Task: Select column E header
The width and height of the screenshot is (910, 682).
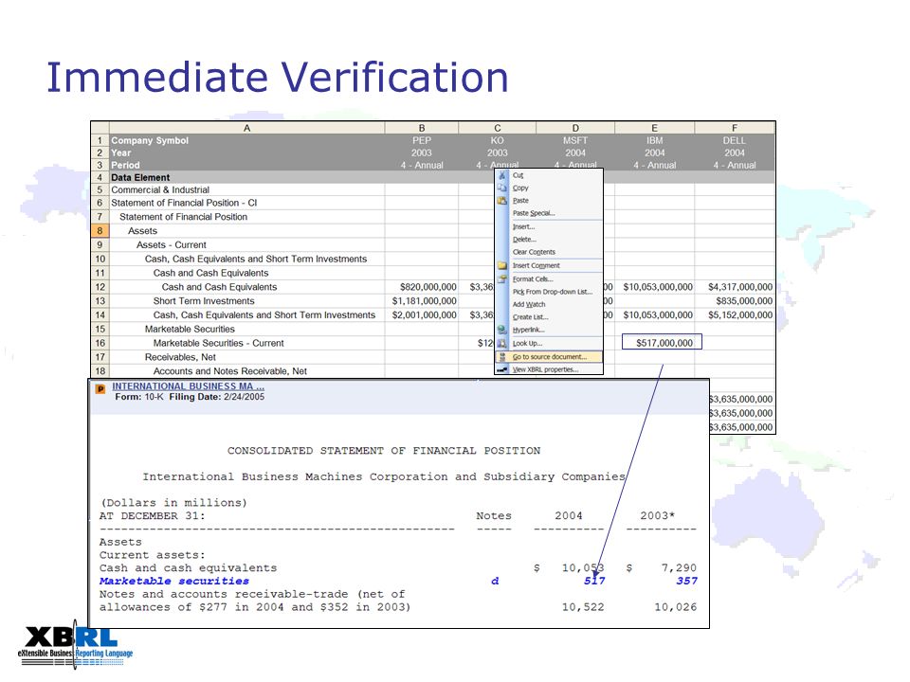Action: coord(654,128)
